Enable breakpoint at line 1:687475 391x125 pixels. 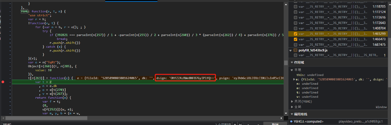(296, 44)
